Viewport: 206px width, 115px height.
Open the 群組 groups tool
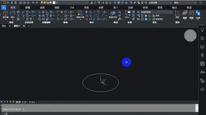click(192, 15)
